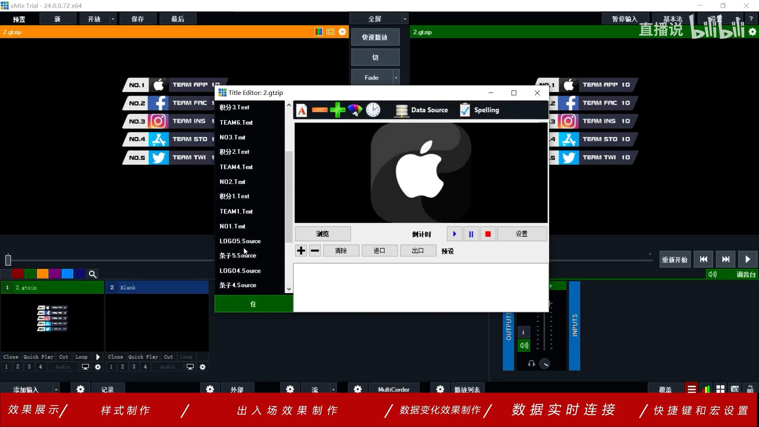Open the Fade transition dropdown
This screenshot has height=427, width=759.
click(396, 77)
